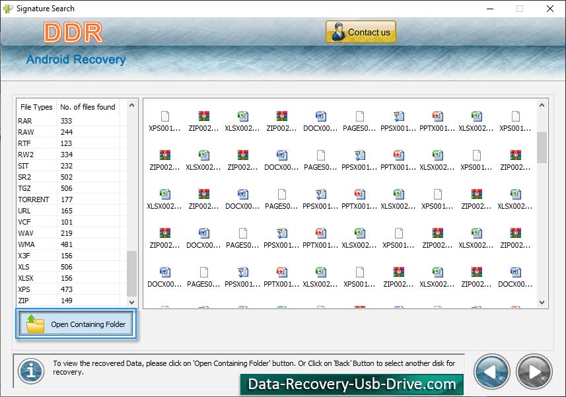Click the count 333 for RAR
566x397 pixels.
(x=67, y=120)
